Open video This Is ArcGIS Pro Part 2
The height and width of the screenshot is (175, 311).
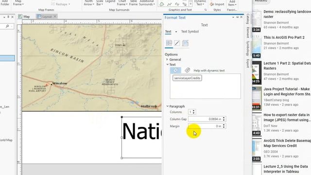[284, 37]
